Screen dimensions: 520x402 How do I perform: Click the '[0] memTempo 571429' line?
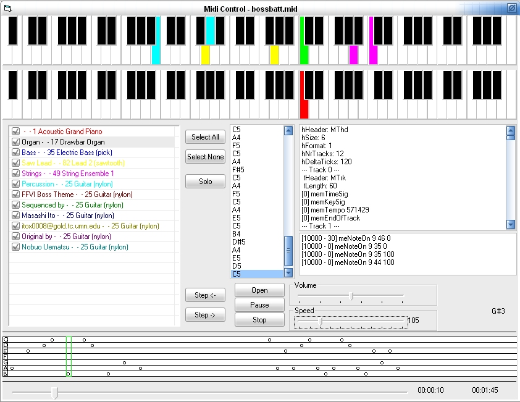pos(335,210)
